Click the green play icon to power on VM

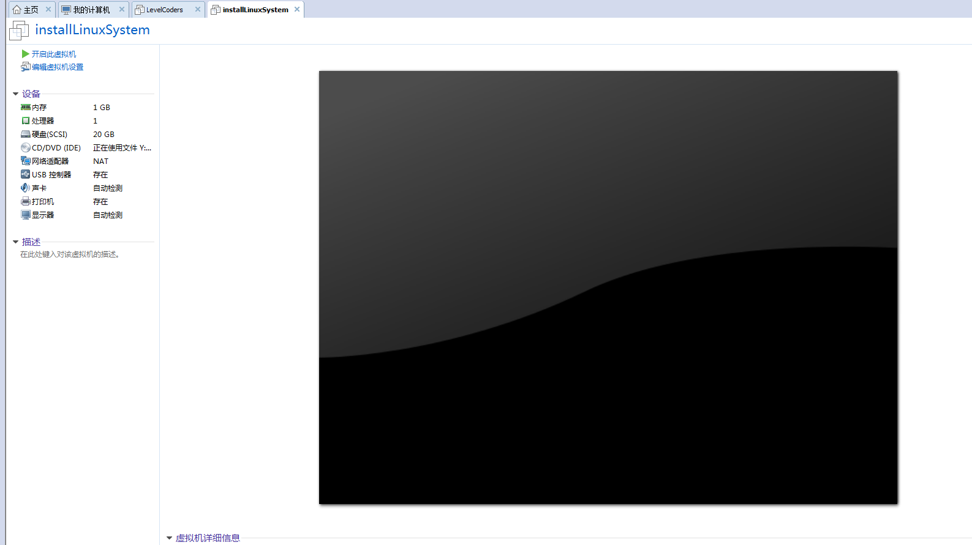tap(25, 54)
